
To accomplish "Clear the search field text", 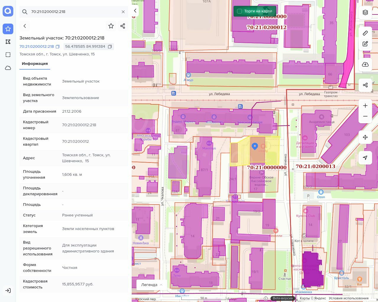I will [123, 12].
